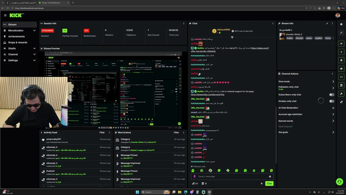This screenshot has height=195, width=346.
Task: Open the Windows Start button on the taskbar
Action: pos(137,192)
